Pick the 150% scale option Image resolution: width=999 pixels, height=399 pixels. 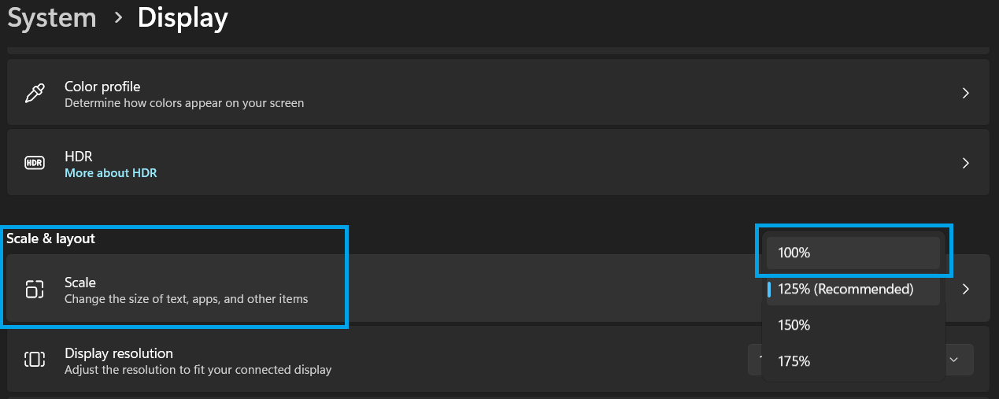(853, 325)
